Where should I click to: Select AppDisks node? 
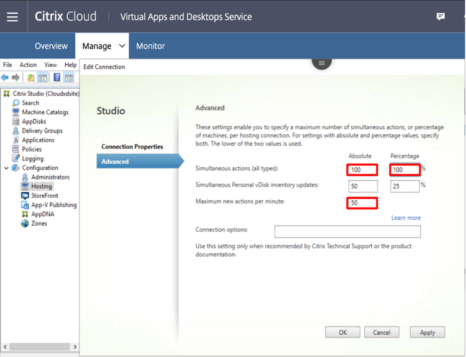[x=34, y=121]
